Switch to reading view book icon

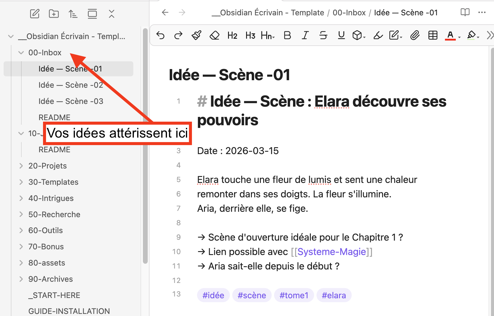pyautogui.click(x=465, y=12)
